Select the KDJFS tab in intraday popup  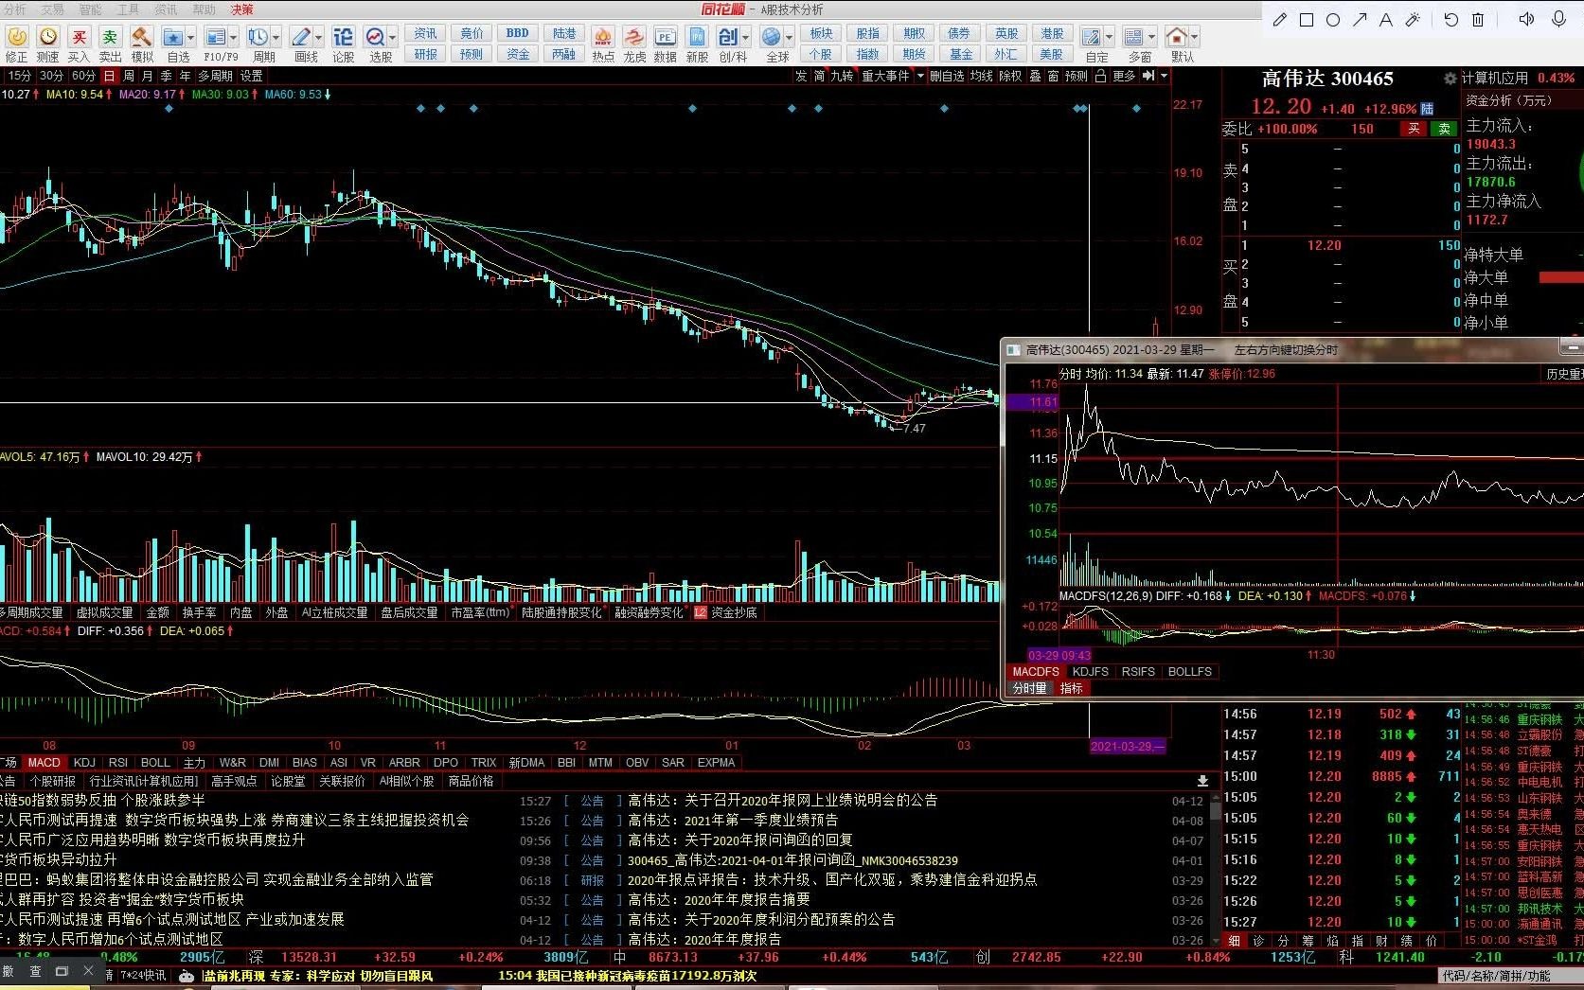(1091, 672)
